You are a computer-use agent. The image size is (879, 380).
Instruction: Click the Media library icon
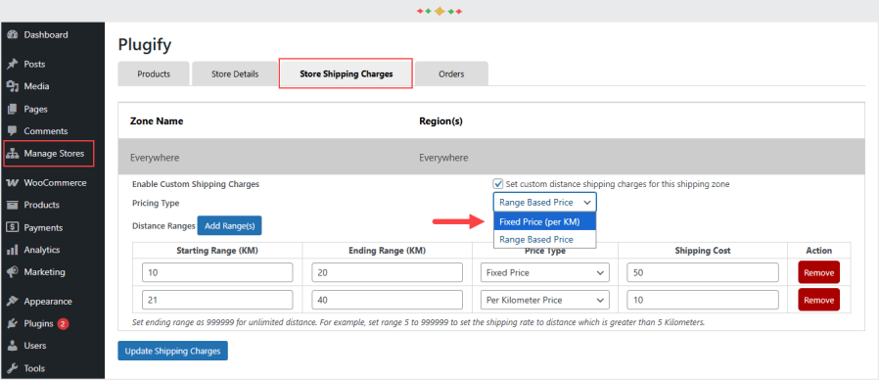pos(13,87)
